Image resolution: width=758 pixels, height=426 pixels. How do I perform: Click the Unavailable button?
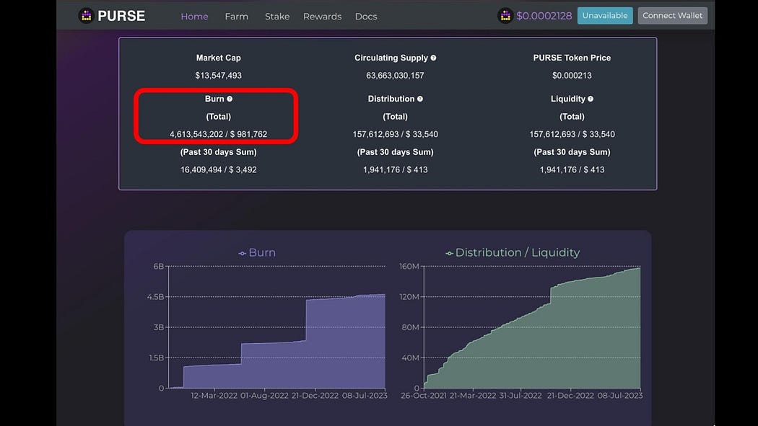(604, 16)
